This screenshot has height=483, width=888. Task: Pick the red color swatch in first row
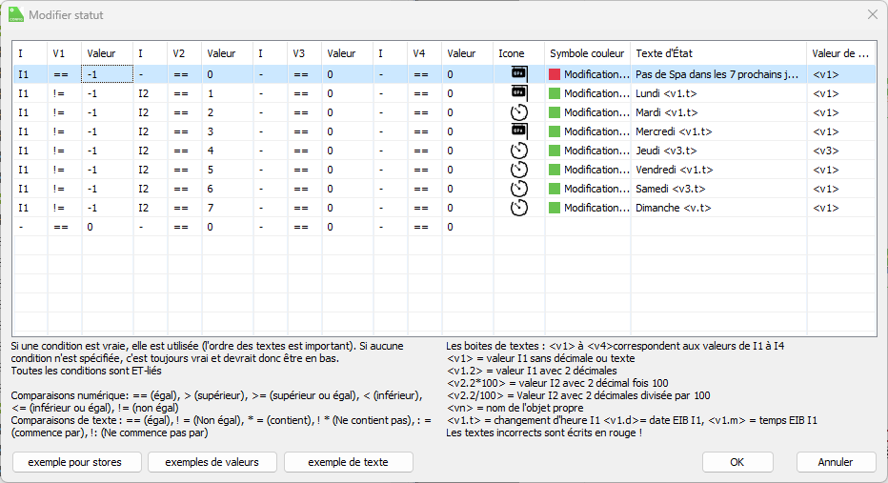tap(555, 74)
